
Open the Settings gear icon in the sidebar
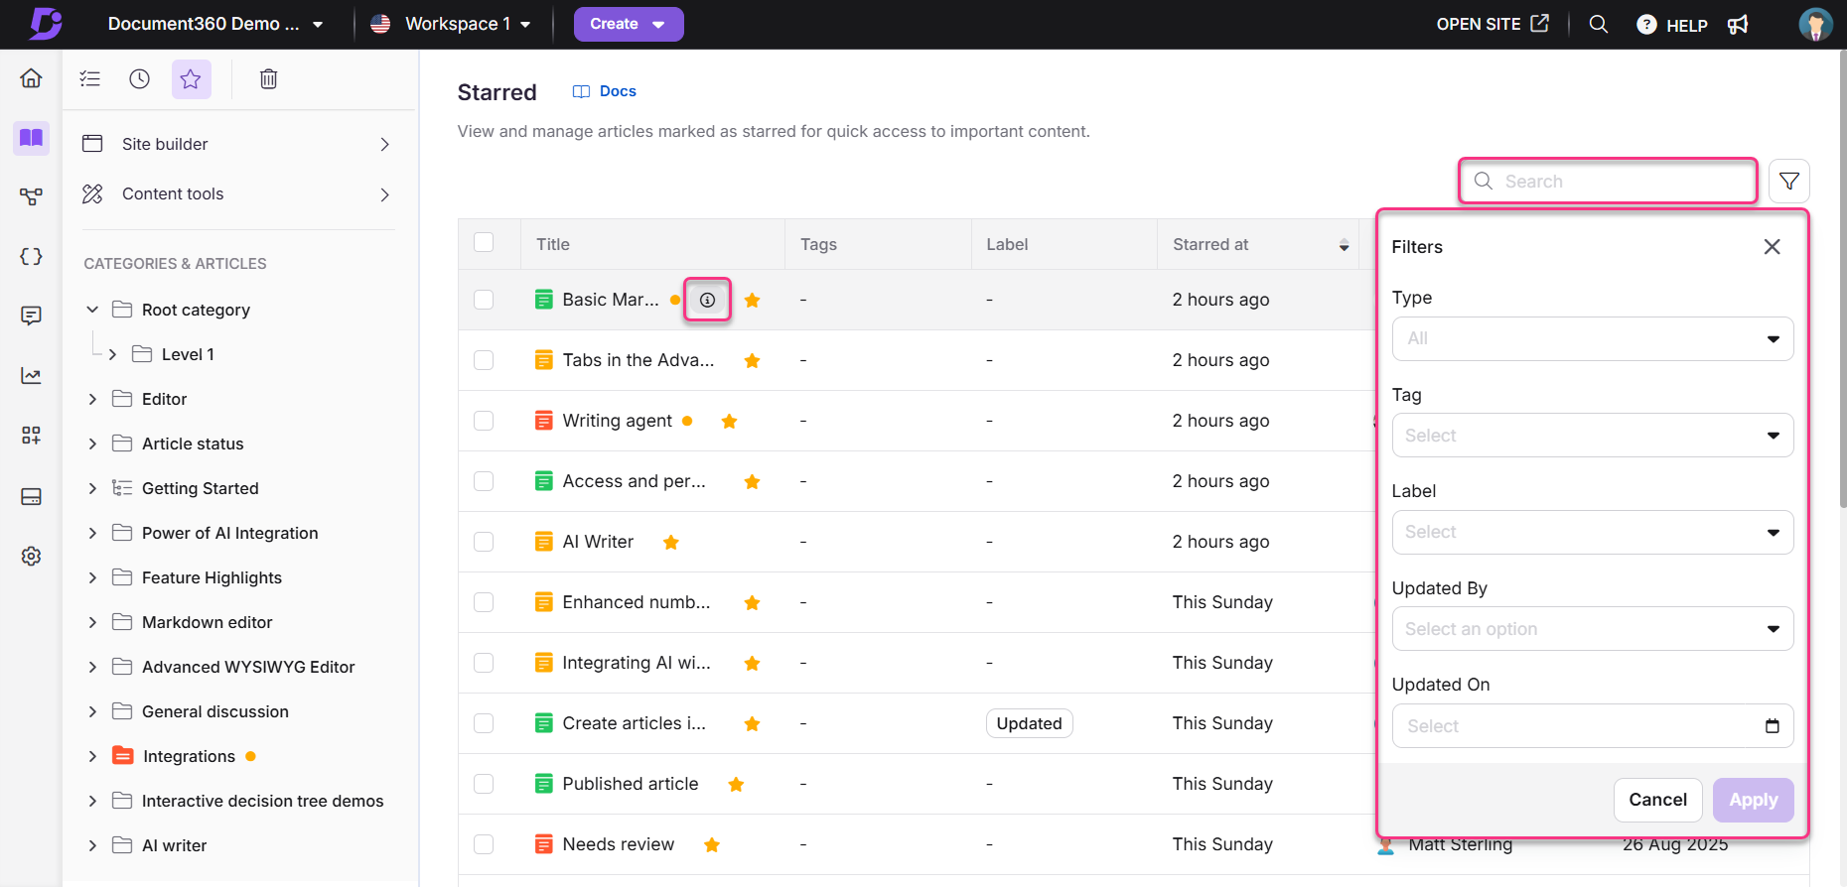coord(31,556)
